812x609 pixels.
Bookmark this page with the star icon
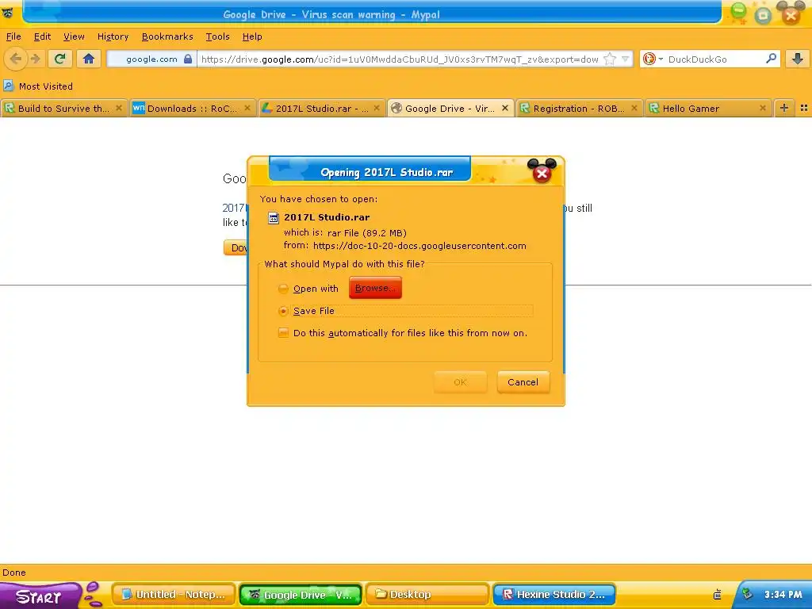click(610, 59)
